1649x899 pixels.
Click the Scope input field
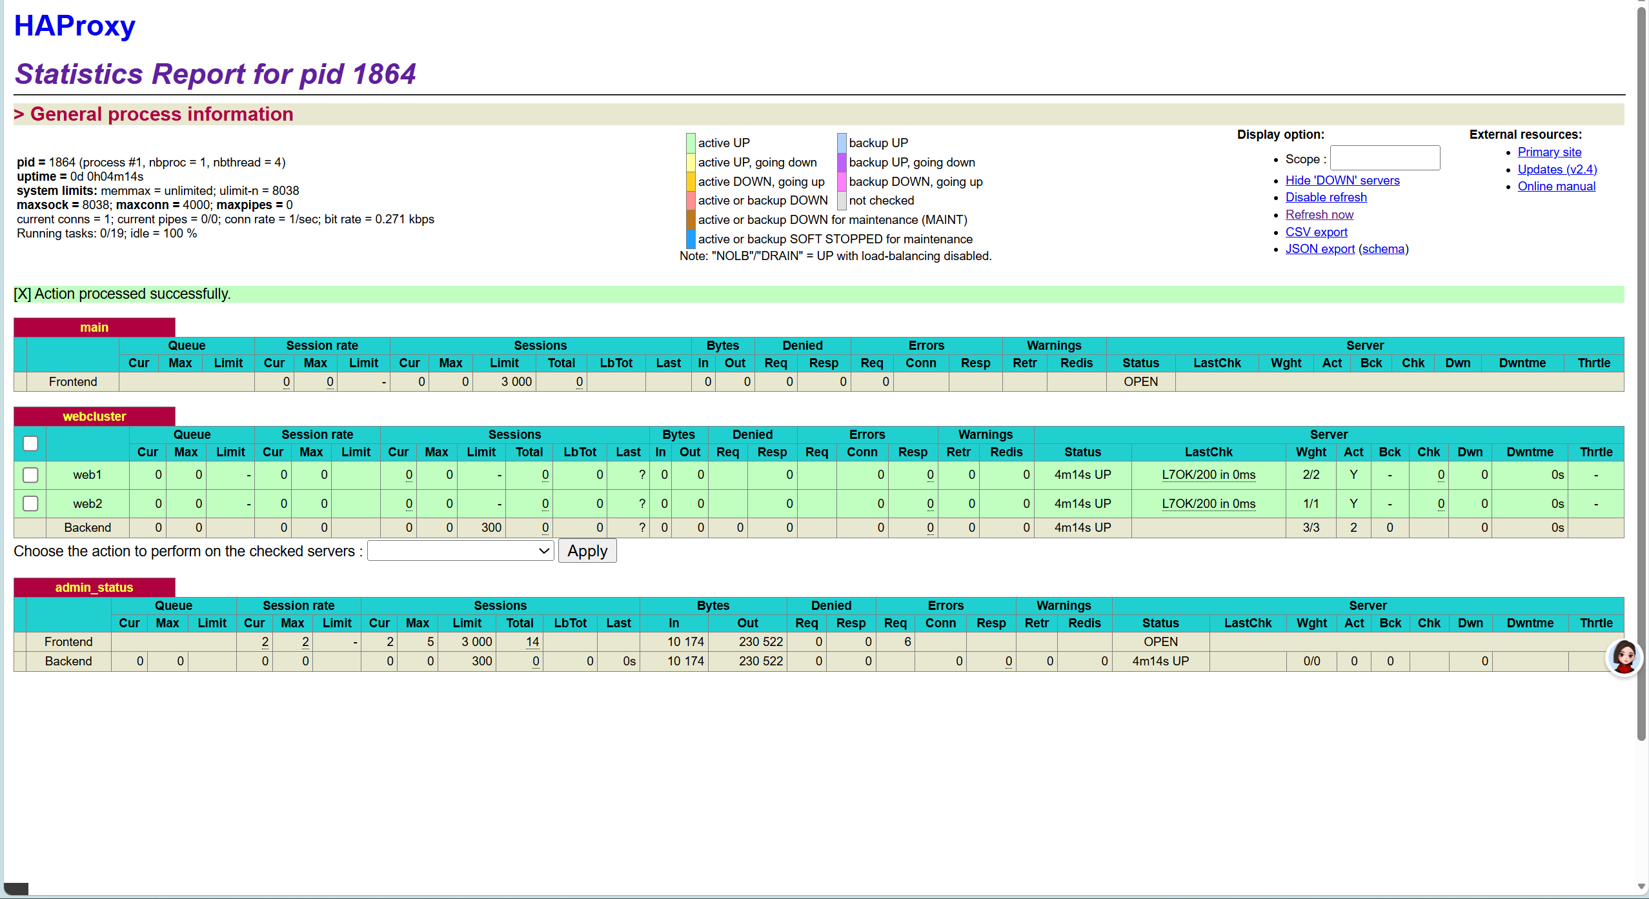point(1384,158)
